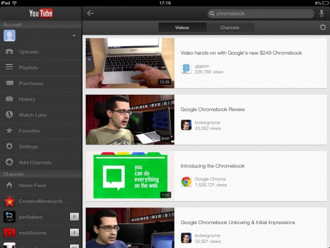The width and height of the screenshot is (330, 248).
Task: Tap the Google Chrome channel name
Action: (x=211, y=179)
